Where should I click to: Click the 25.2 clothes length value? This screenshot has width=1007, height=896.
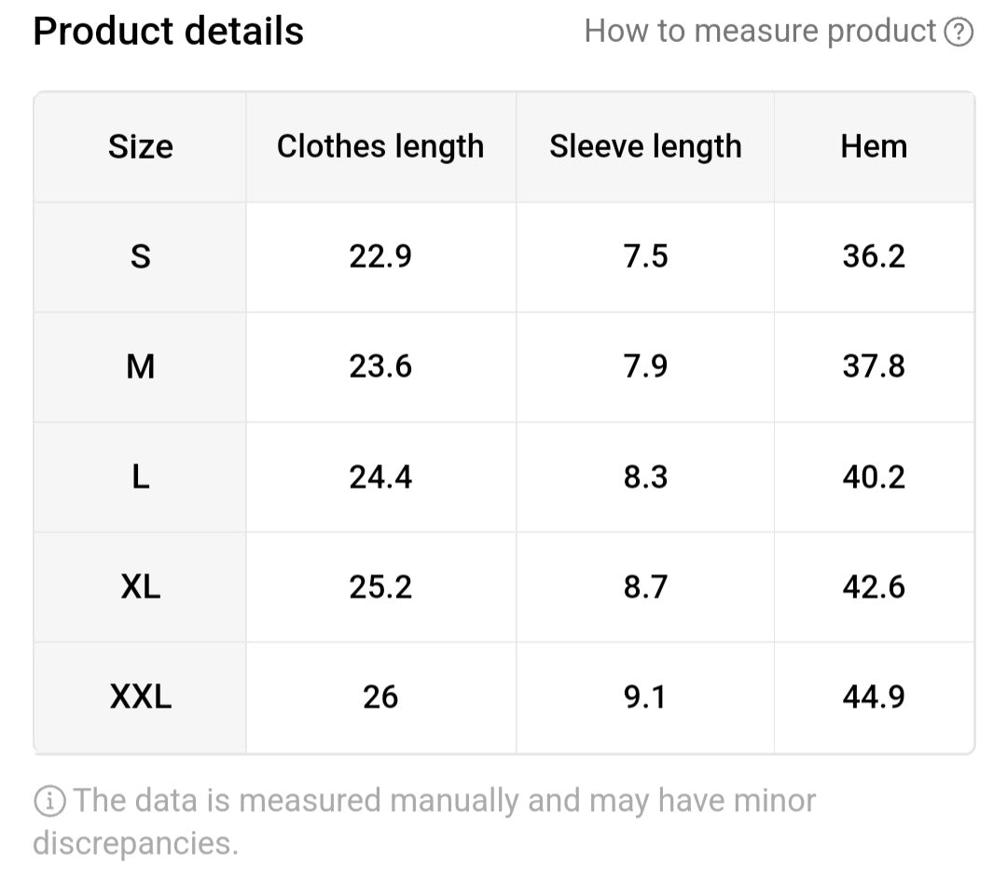click(380, 586)
